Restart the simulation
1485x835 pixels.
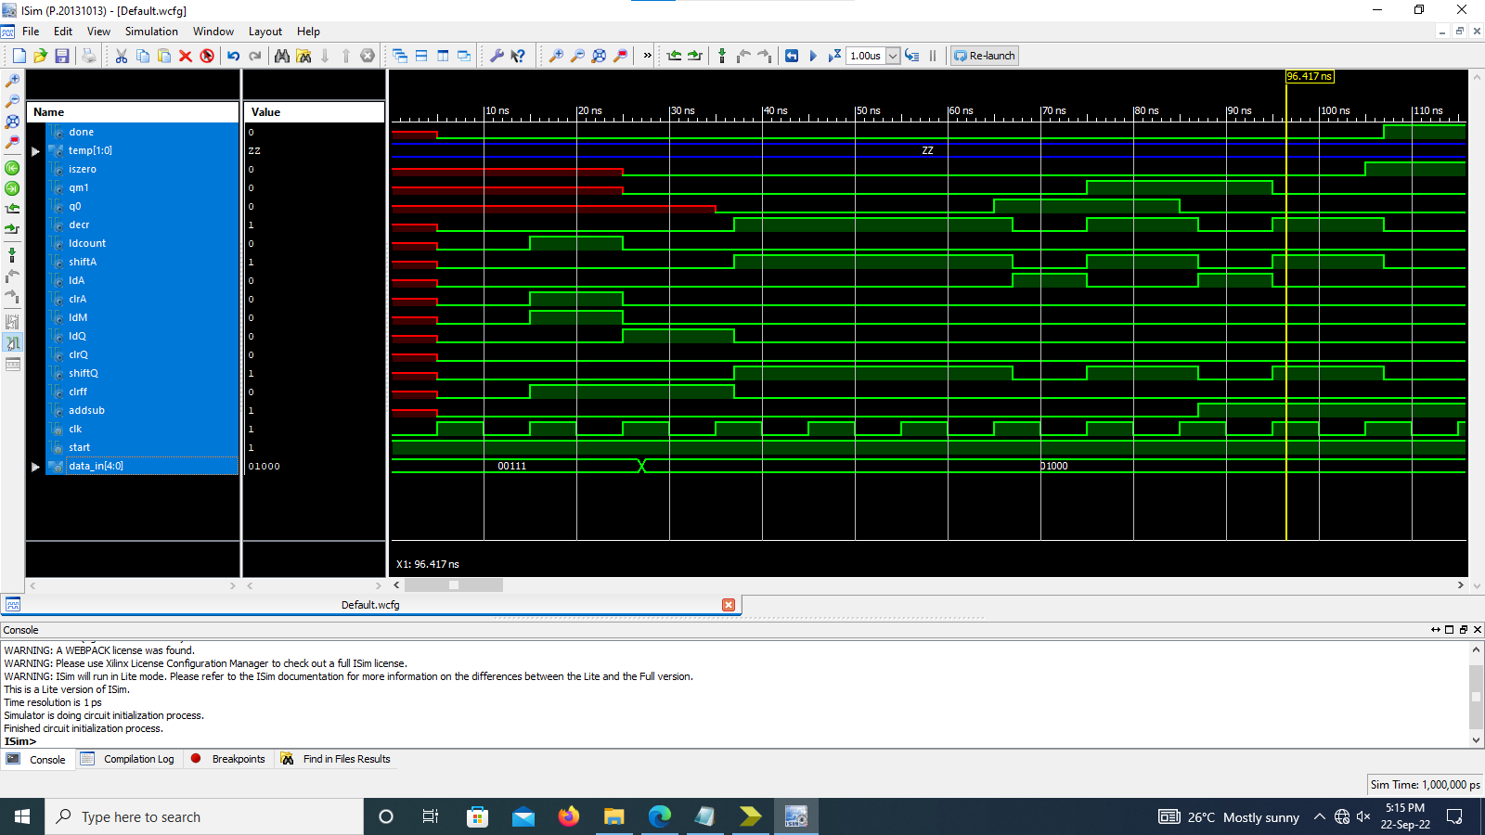[x=792, y=56]
